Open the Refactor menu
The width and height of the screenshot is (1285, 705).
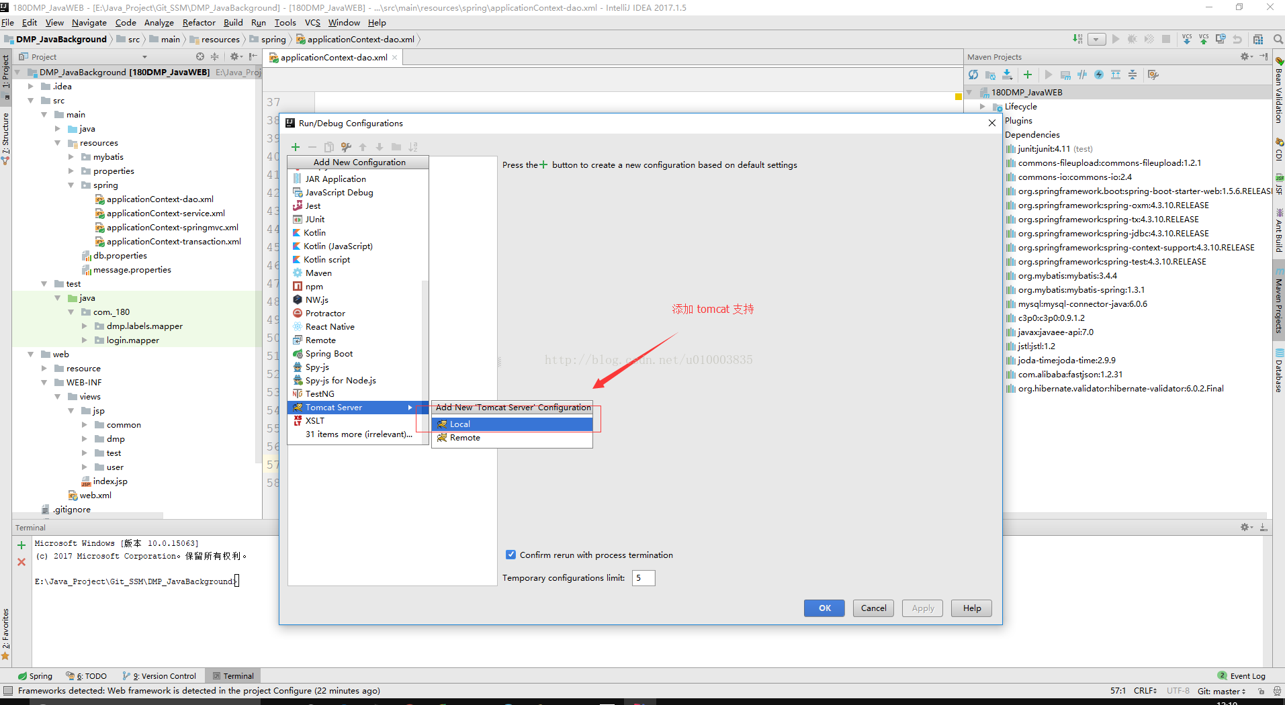pos(199,22)
